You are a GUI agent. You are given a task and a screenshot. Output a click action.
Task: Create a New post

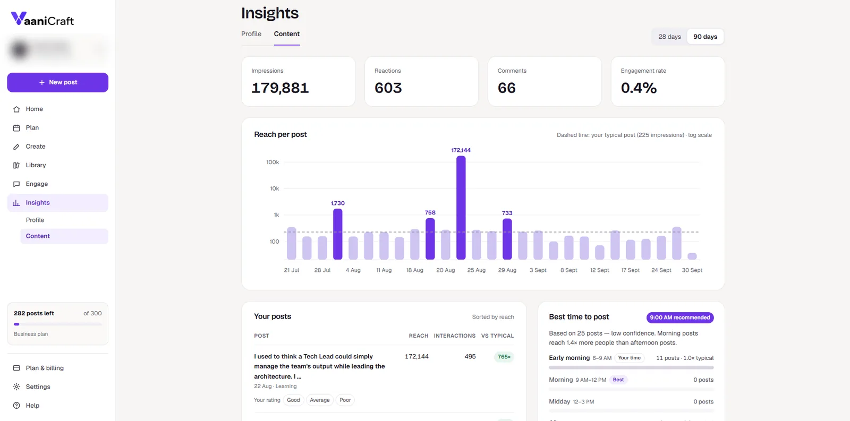pos(57,82)
